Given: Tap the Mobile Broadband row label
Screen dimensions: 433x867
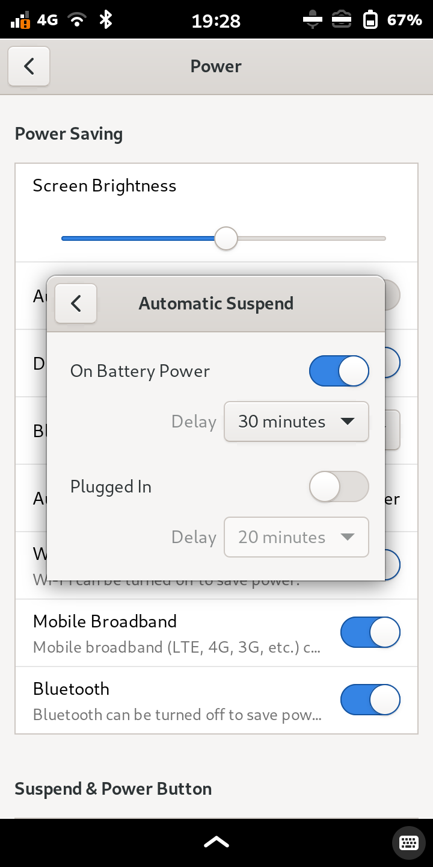Looking at the screenshot, I should [x=105, y=621].
